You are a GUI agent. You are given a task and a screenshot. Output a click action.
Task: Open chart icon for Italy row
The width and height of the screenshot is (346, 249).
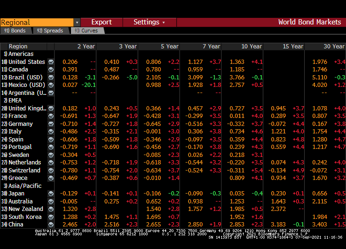coord(51,132)
